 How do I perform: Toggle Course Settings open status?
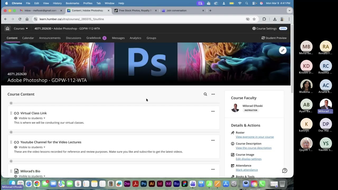(283, 28)
